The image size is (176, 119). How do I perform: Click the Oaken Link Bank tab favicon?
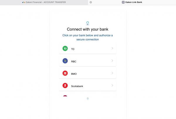point(123,2)
